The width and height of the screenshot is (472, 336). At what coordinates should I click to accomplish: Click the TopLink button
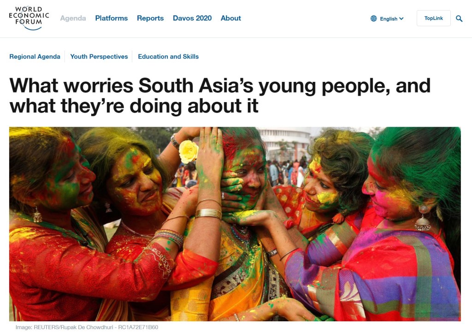433,18
